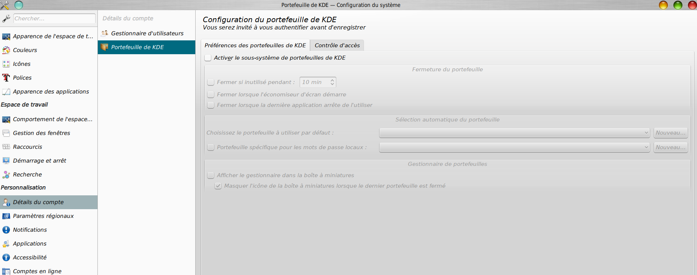Toggle Portefeuille spécifique pour mots de passe locaux

(x=211, y=147)
